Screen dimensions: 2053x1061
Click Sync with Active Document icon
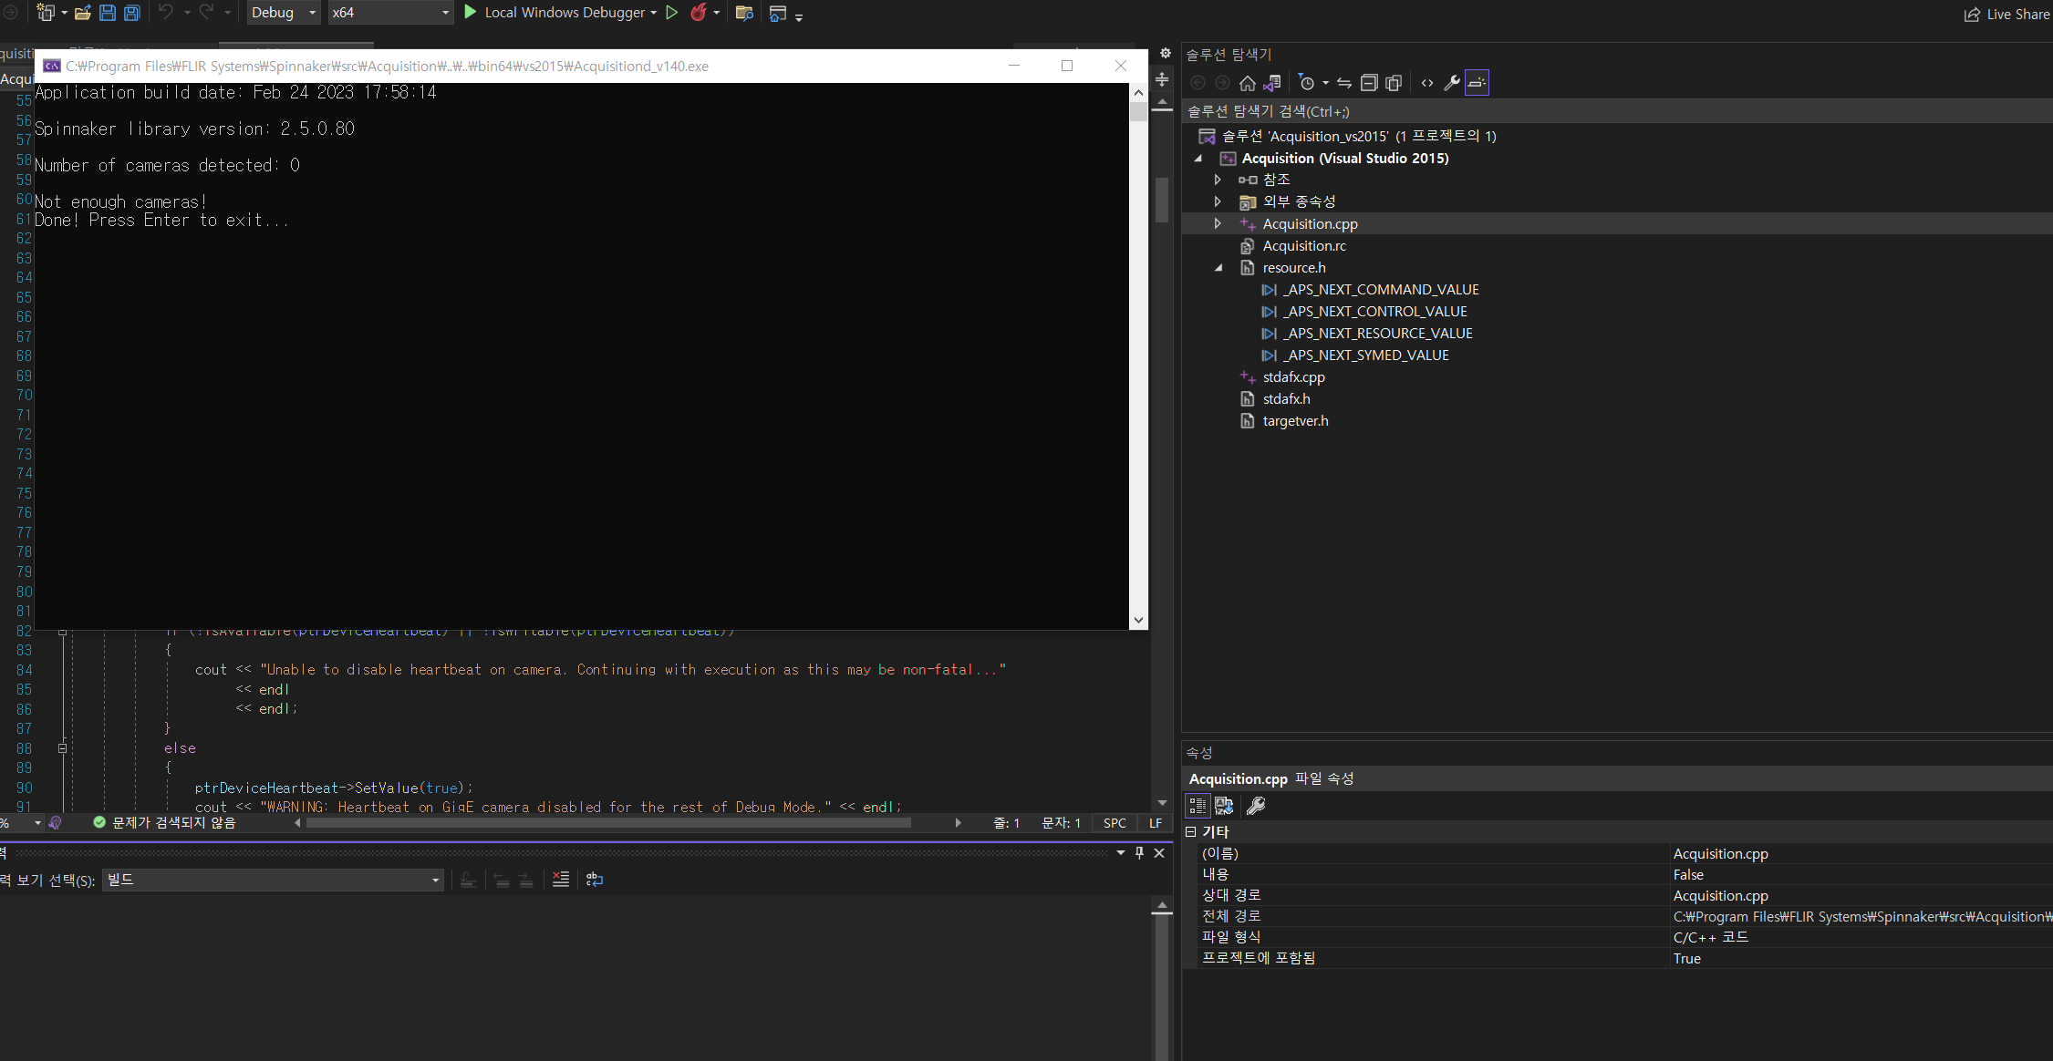(1344, 83)
